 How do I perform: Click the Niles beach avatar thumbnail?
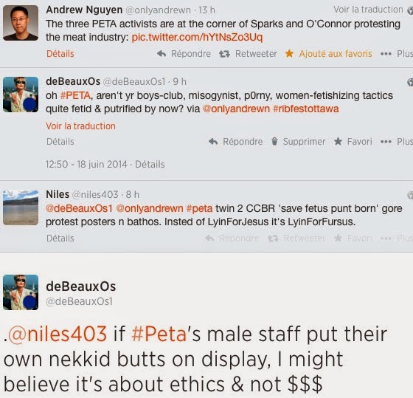[x=21, y=207]
